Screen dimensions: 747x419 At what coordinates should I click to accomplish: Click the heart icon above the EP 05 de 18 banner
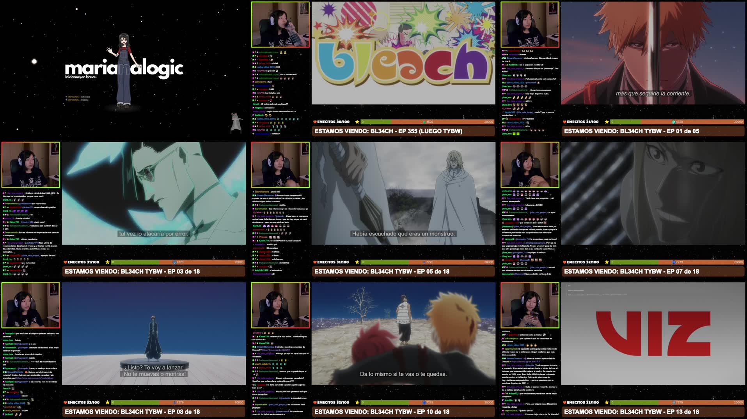point(315,262)
